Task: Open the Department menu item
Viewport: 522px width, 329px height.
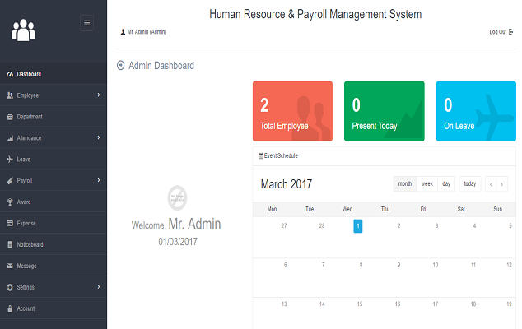Action: (54, 117)
